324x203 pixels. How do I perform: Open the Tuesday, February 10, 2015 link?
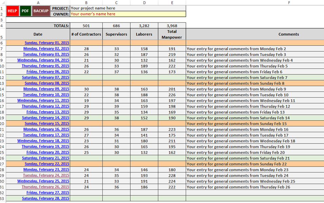coord(46,95)
